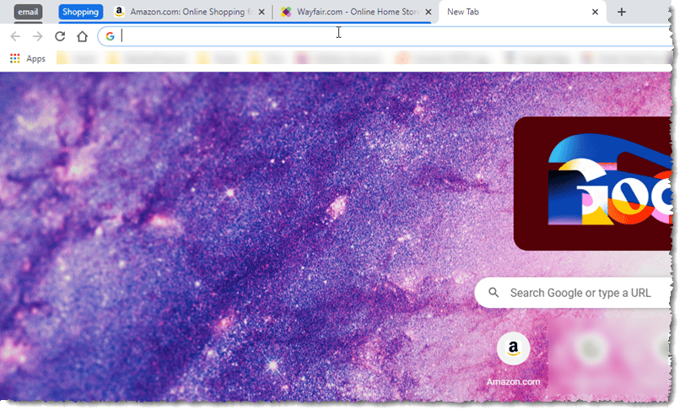Click the magnifier icon in Google search box

[x=493, y=293]
